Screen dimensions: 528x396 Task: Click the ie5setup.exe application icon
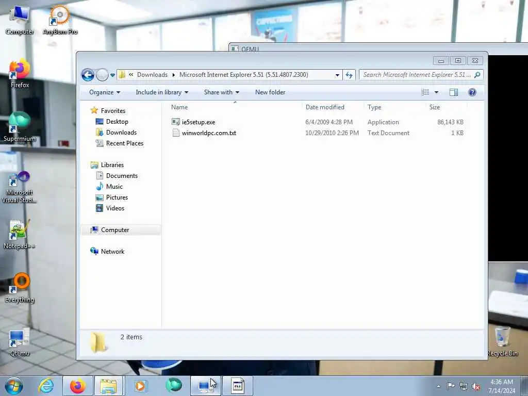pyautogui.click(x=176, y=122)
